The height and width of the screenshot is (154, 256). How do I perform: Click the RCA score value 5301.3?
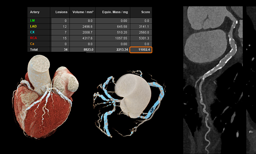click(x=144, y=38)
